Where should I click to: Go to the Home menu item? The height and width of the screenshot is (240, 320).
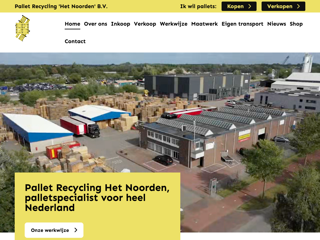72,24
